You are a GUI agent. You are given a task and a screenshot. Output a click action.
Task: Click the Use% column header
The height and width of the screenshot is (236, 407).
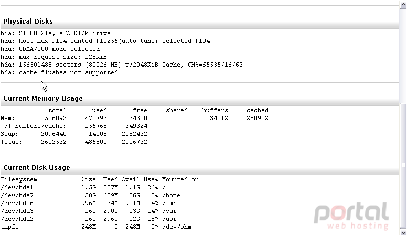(151, 180)
